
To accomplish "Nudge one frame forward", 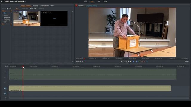I will 128,62.
